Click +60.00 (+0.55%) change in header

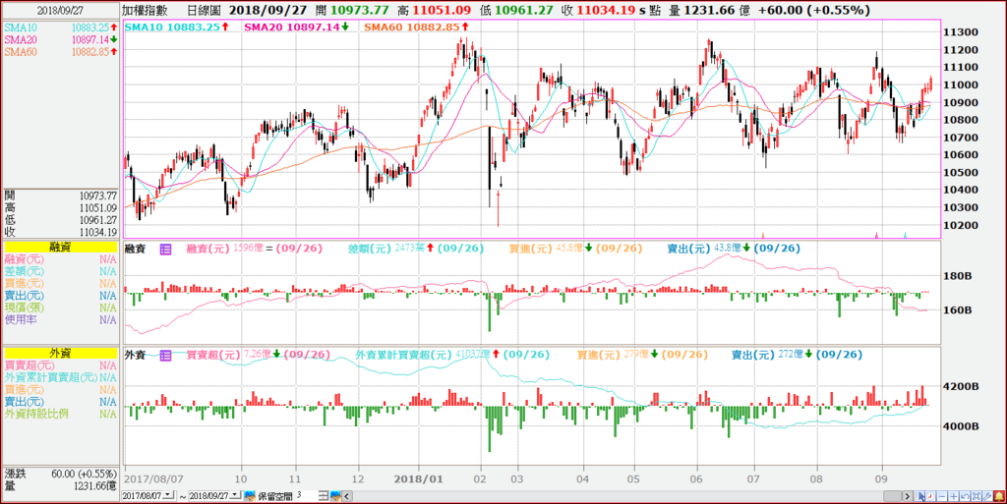click(x=813, y=10)
